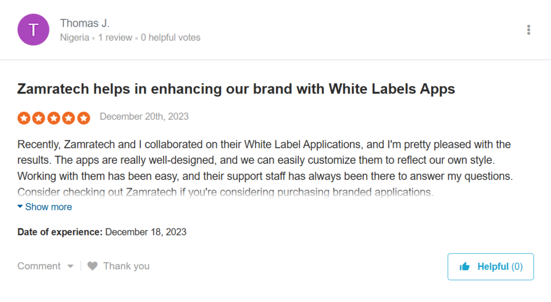Open the three-dot review options menu
551x302 pixels.
pyautogui.click(x=529, y=30)
